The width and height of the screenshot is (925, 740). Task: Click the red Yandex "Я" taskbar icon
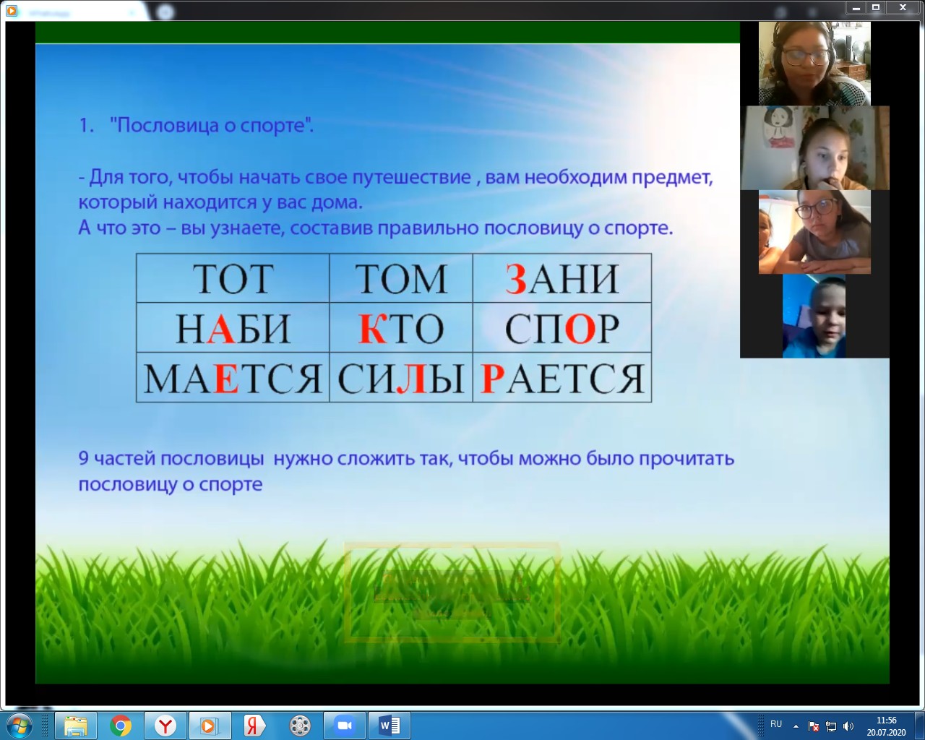(x=254, y=726)
